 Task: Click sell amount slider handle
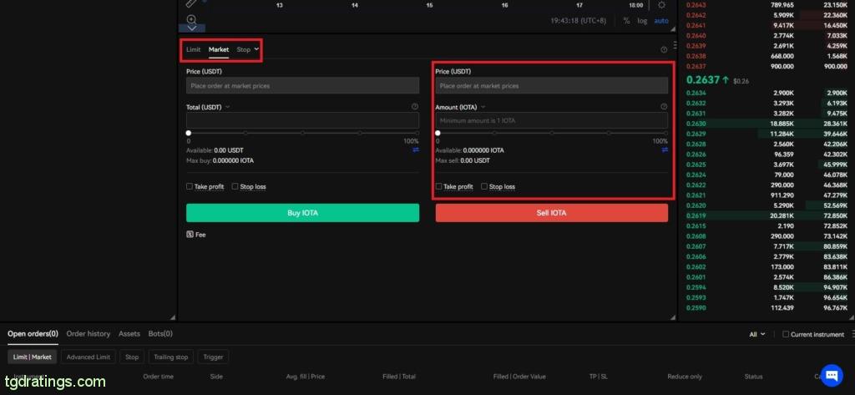click(438, 133)
